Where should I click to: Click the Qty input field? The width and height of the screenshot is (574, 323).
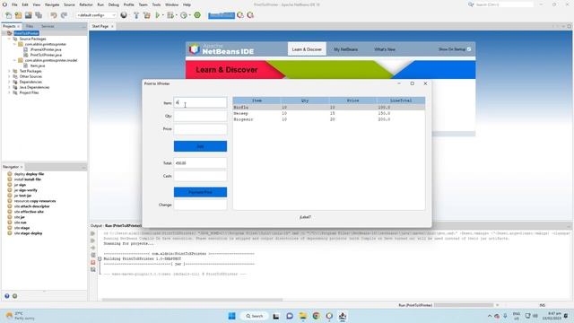[200, 116]
